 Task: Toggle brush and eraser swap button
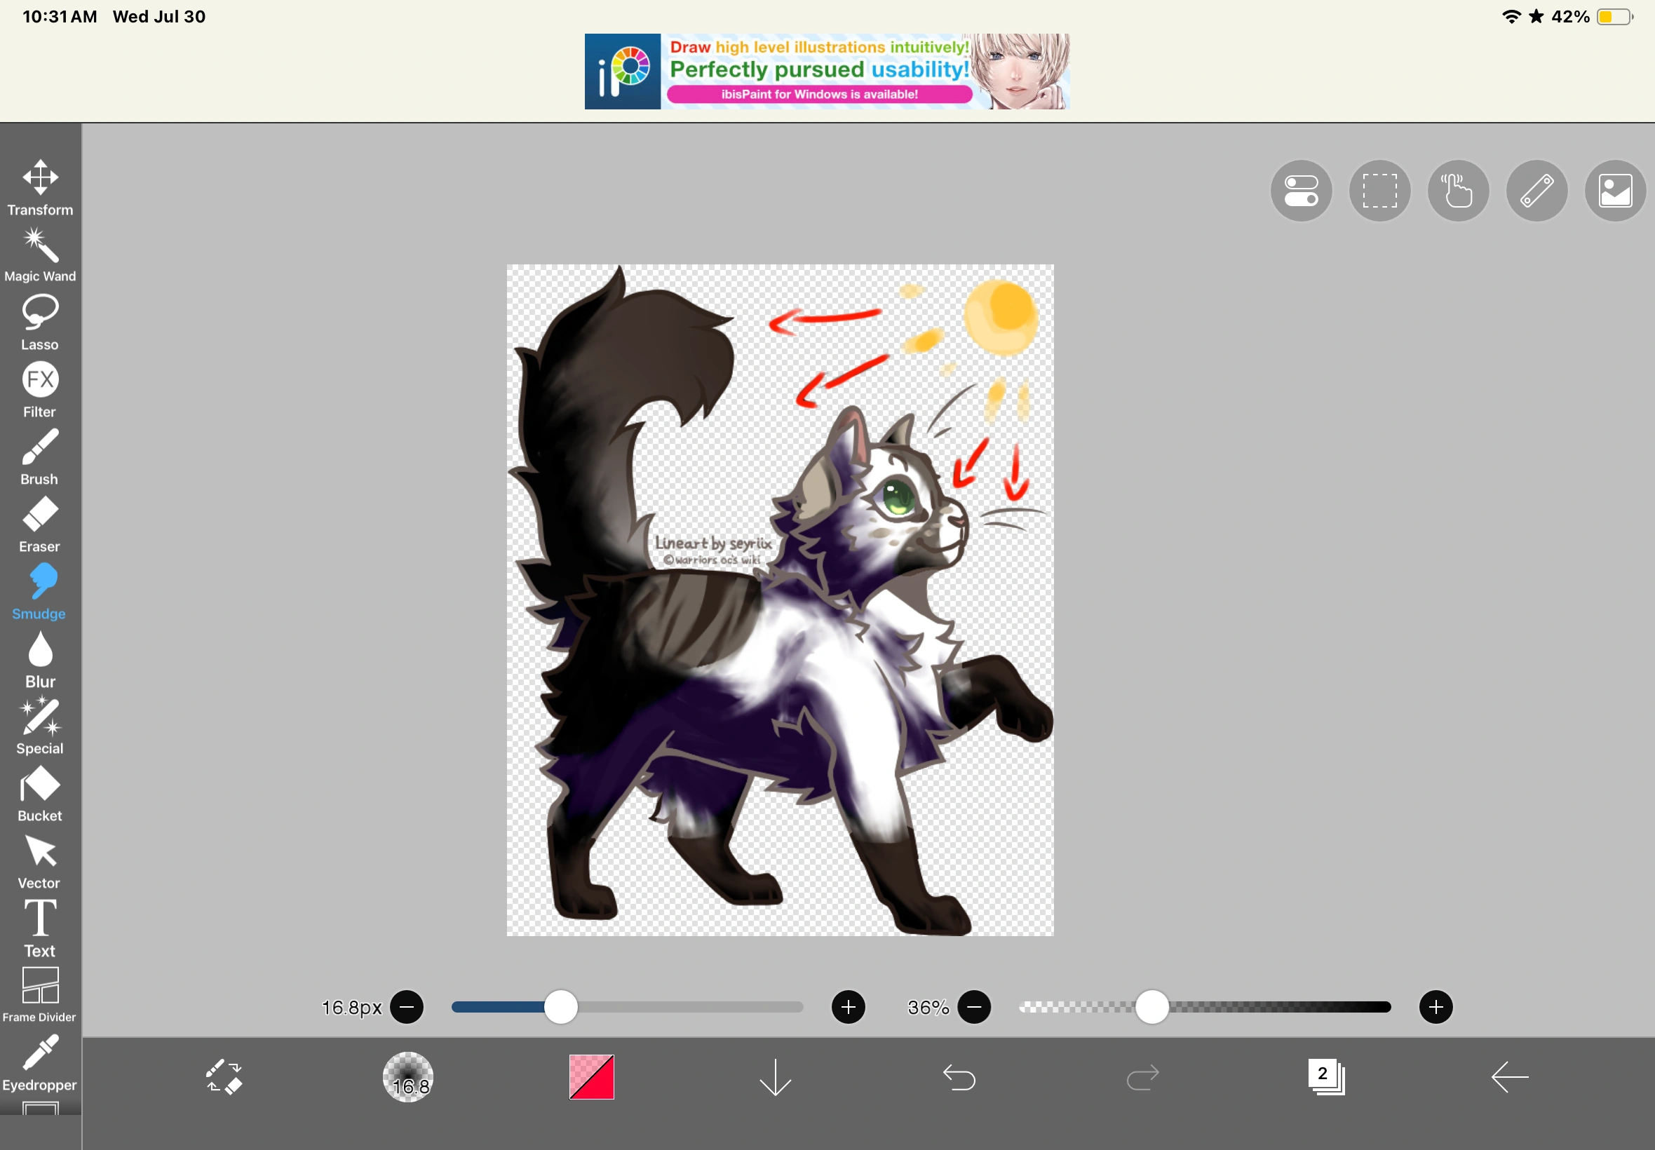[x=224, y=1077]
